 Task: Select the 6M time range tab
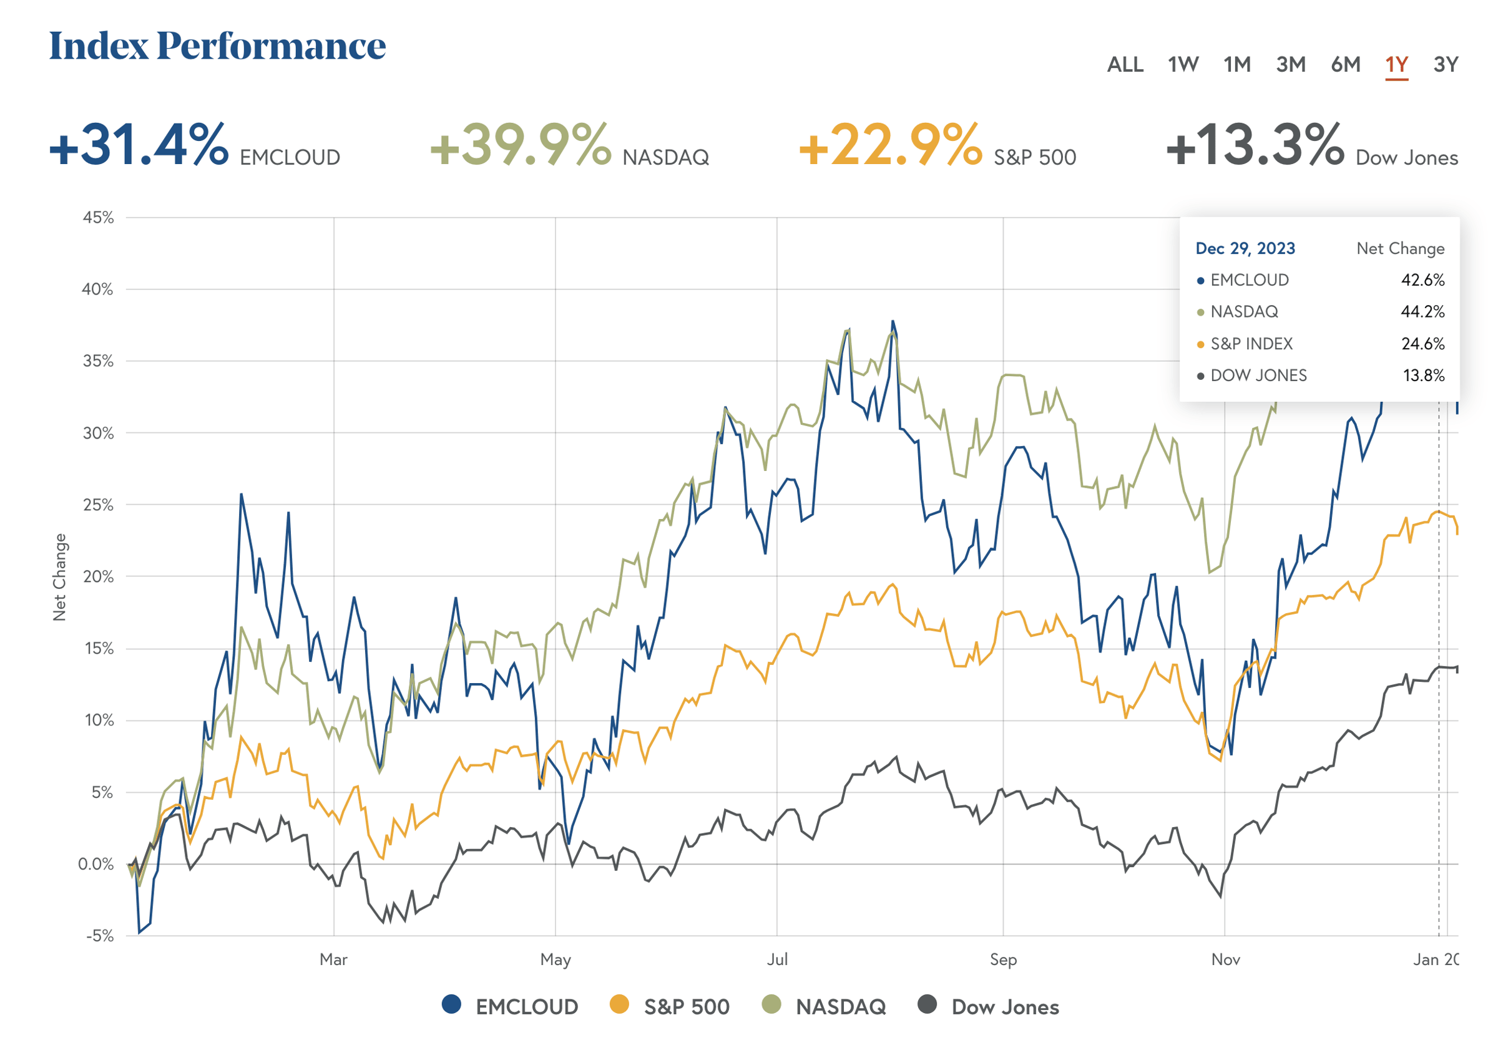pyautogui.click(x=1345, y=64)
